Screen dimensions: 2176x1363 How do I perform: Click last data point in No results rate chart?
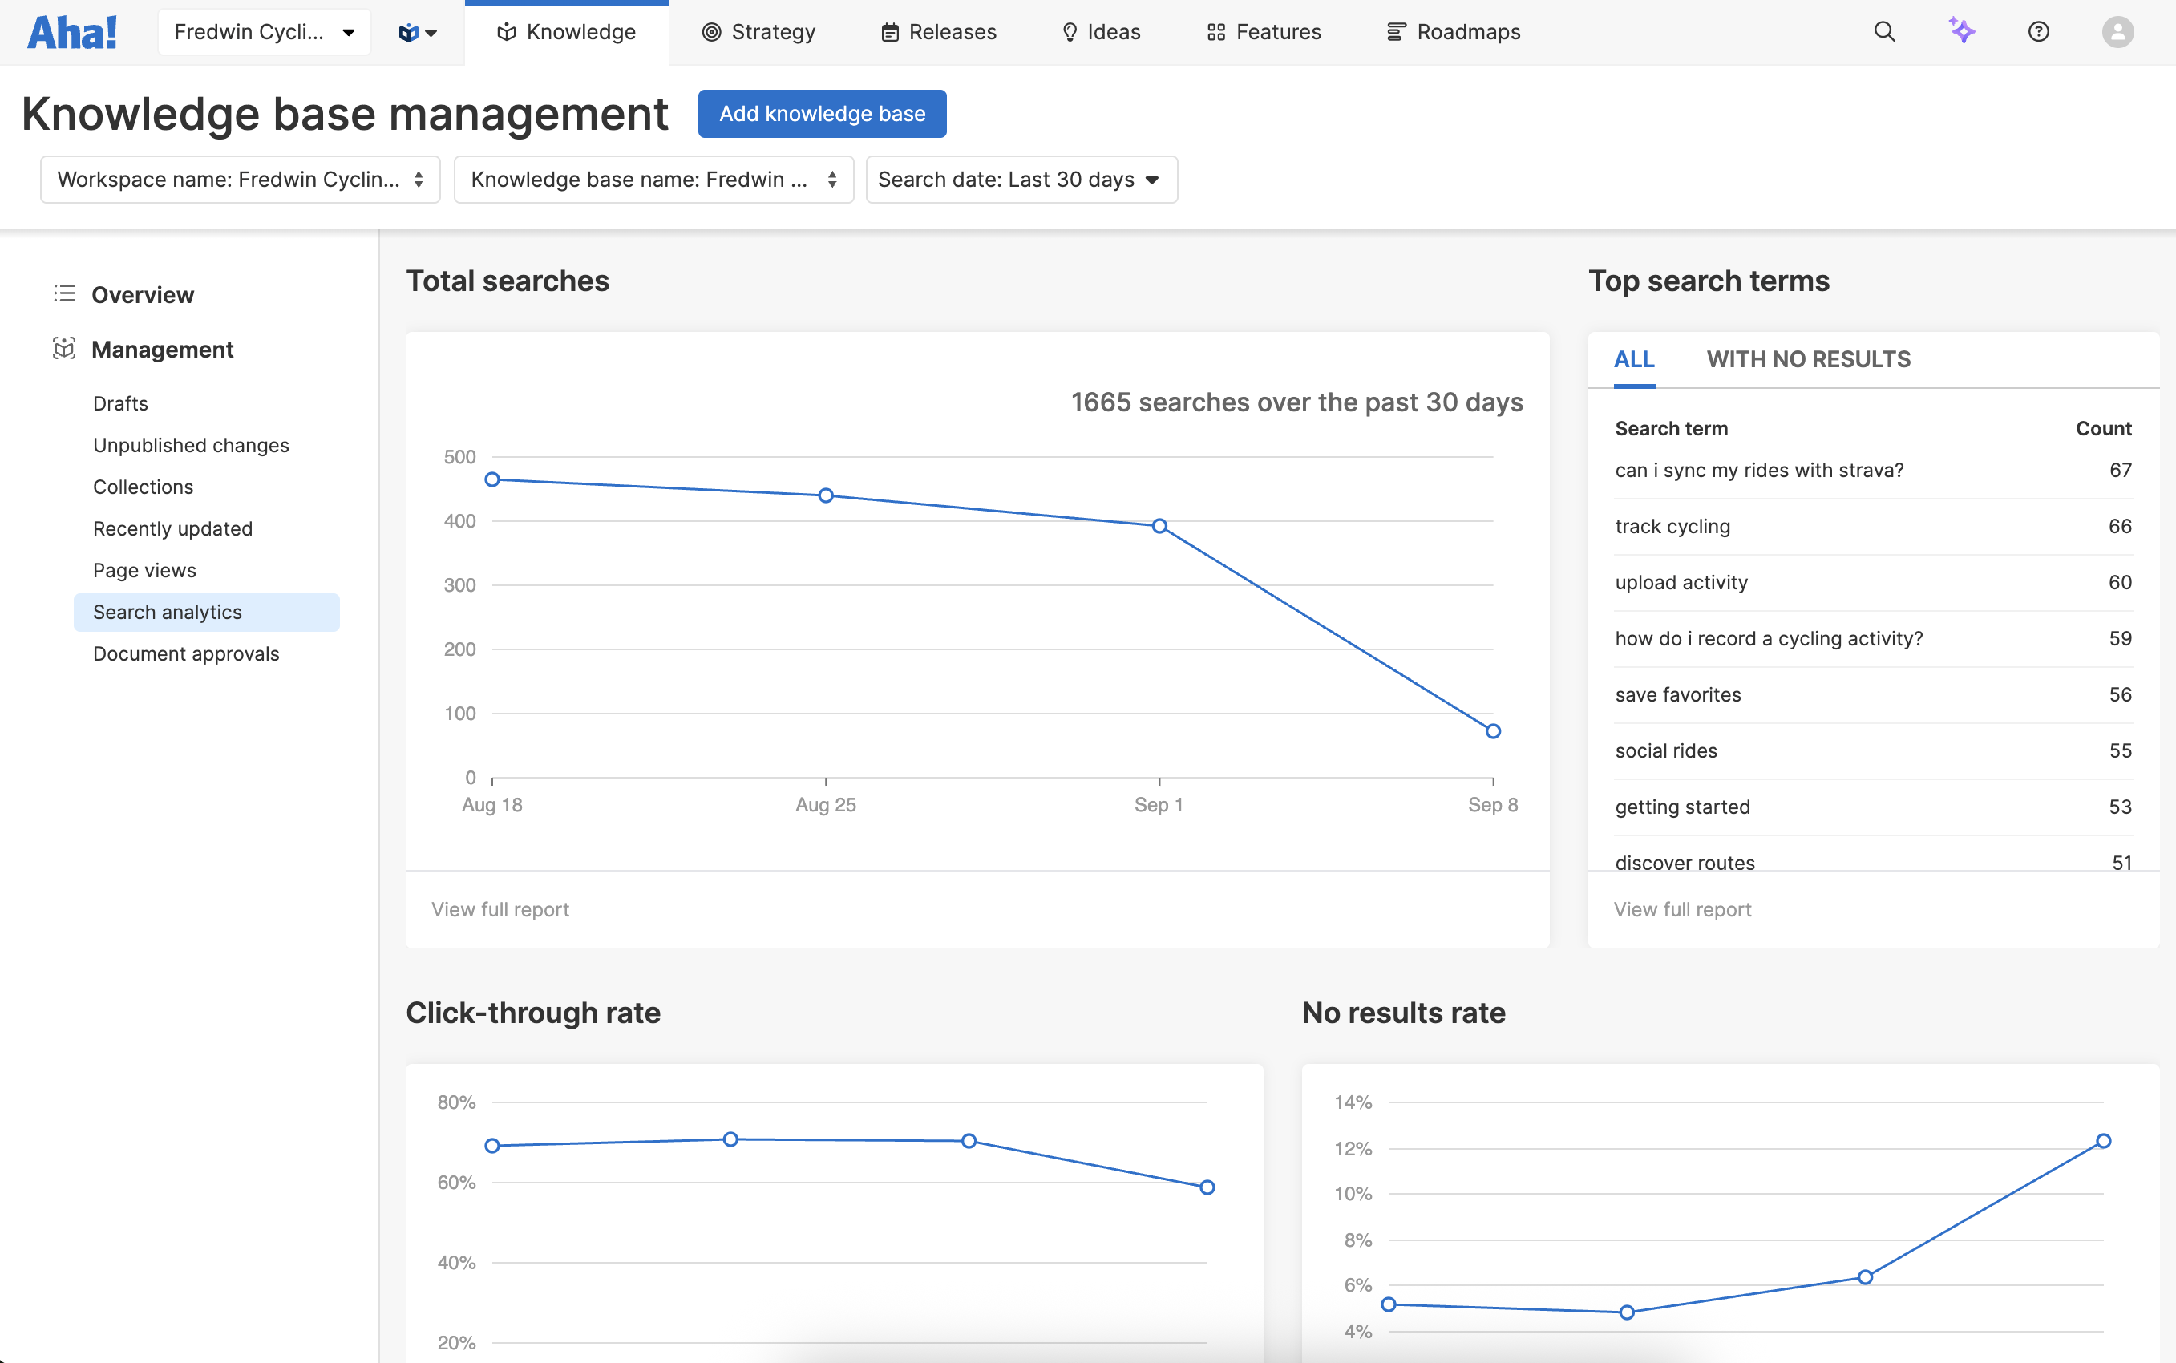point(2103,1140)
